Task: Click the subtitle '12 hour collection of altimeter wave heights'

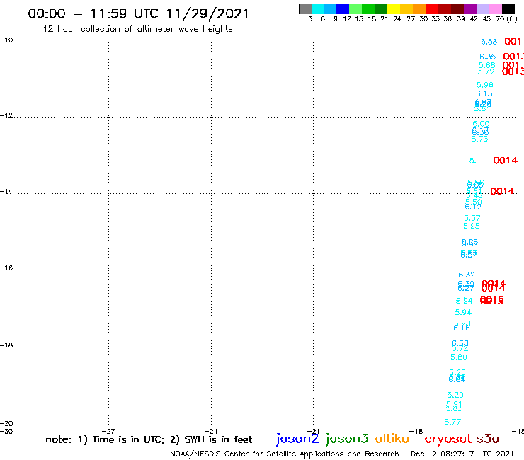Action: (137, 29)
